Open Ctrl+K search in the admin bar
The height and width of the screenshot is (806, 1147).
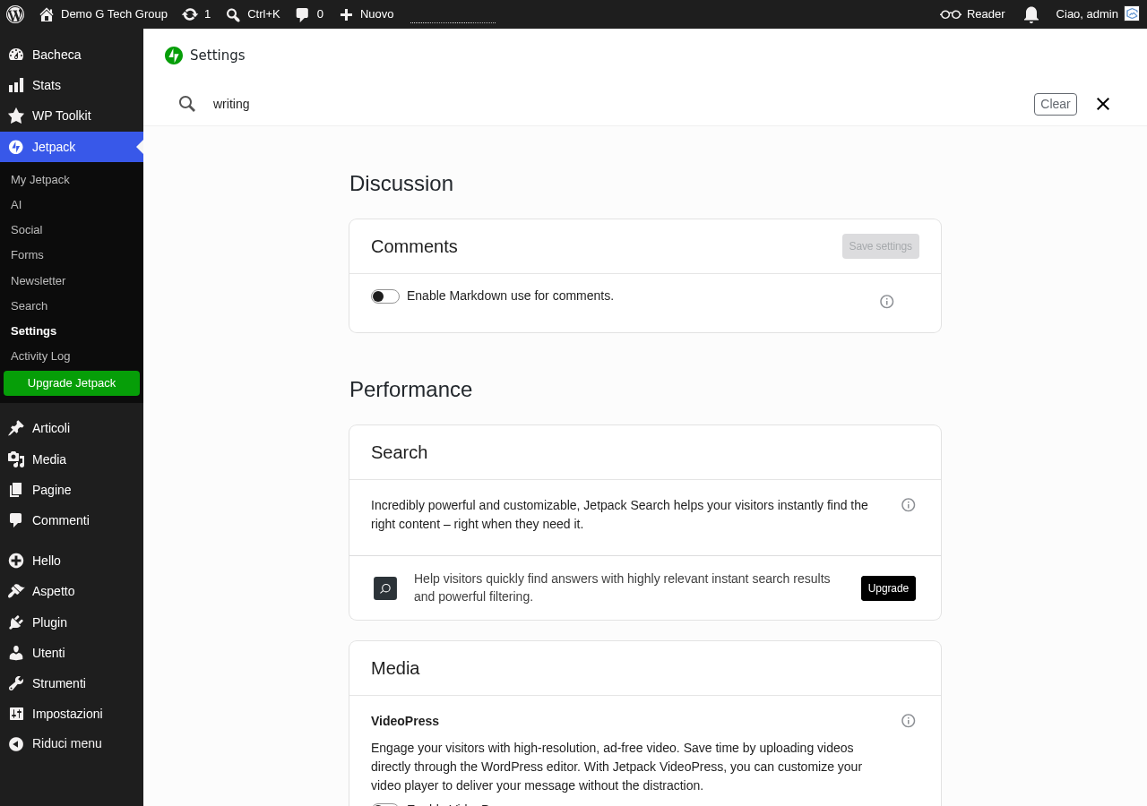tap(253, 14)
